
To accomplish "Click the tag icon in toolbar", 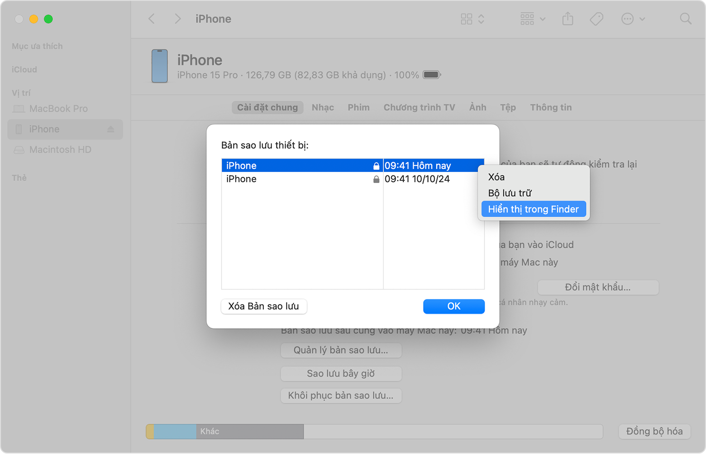I will coord(596,19).
